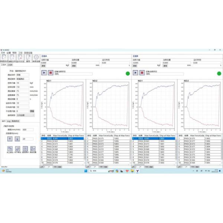Open the 报告 (report) toolbar icon
The image size is (223, 223).
point(28,58)
